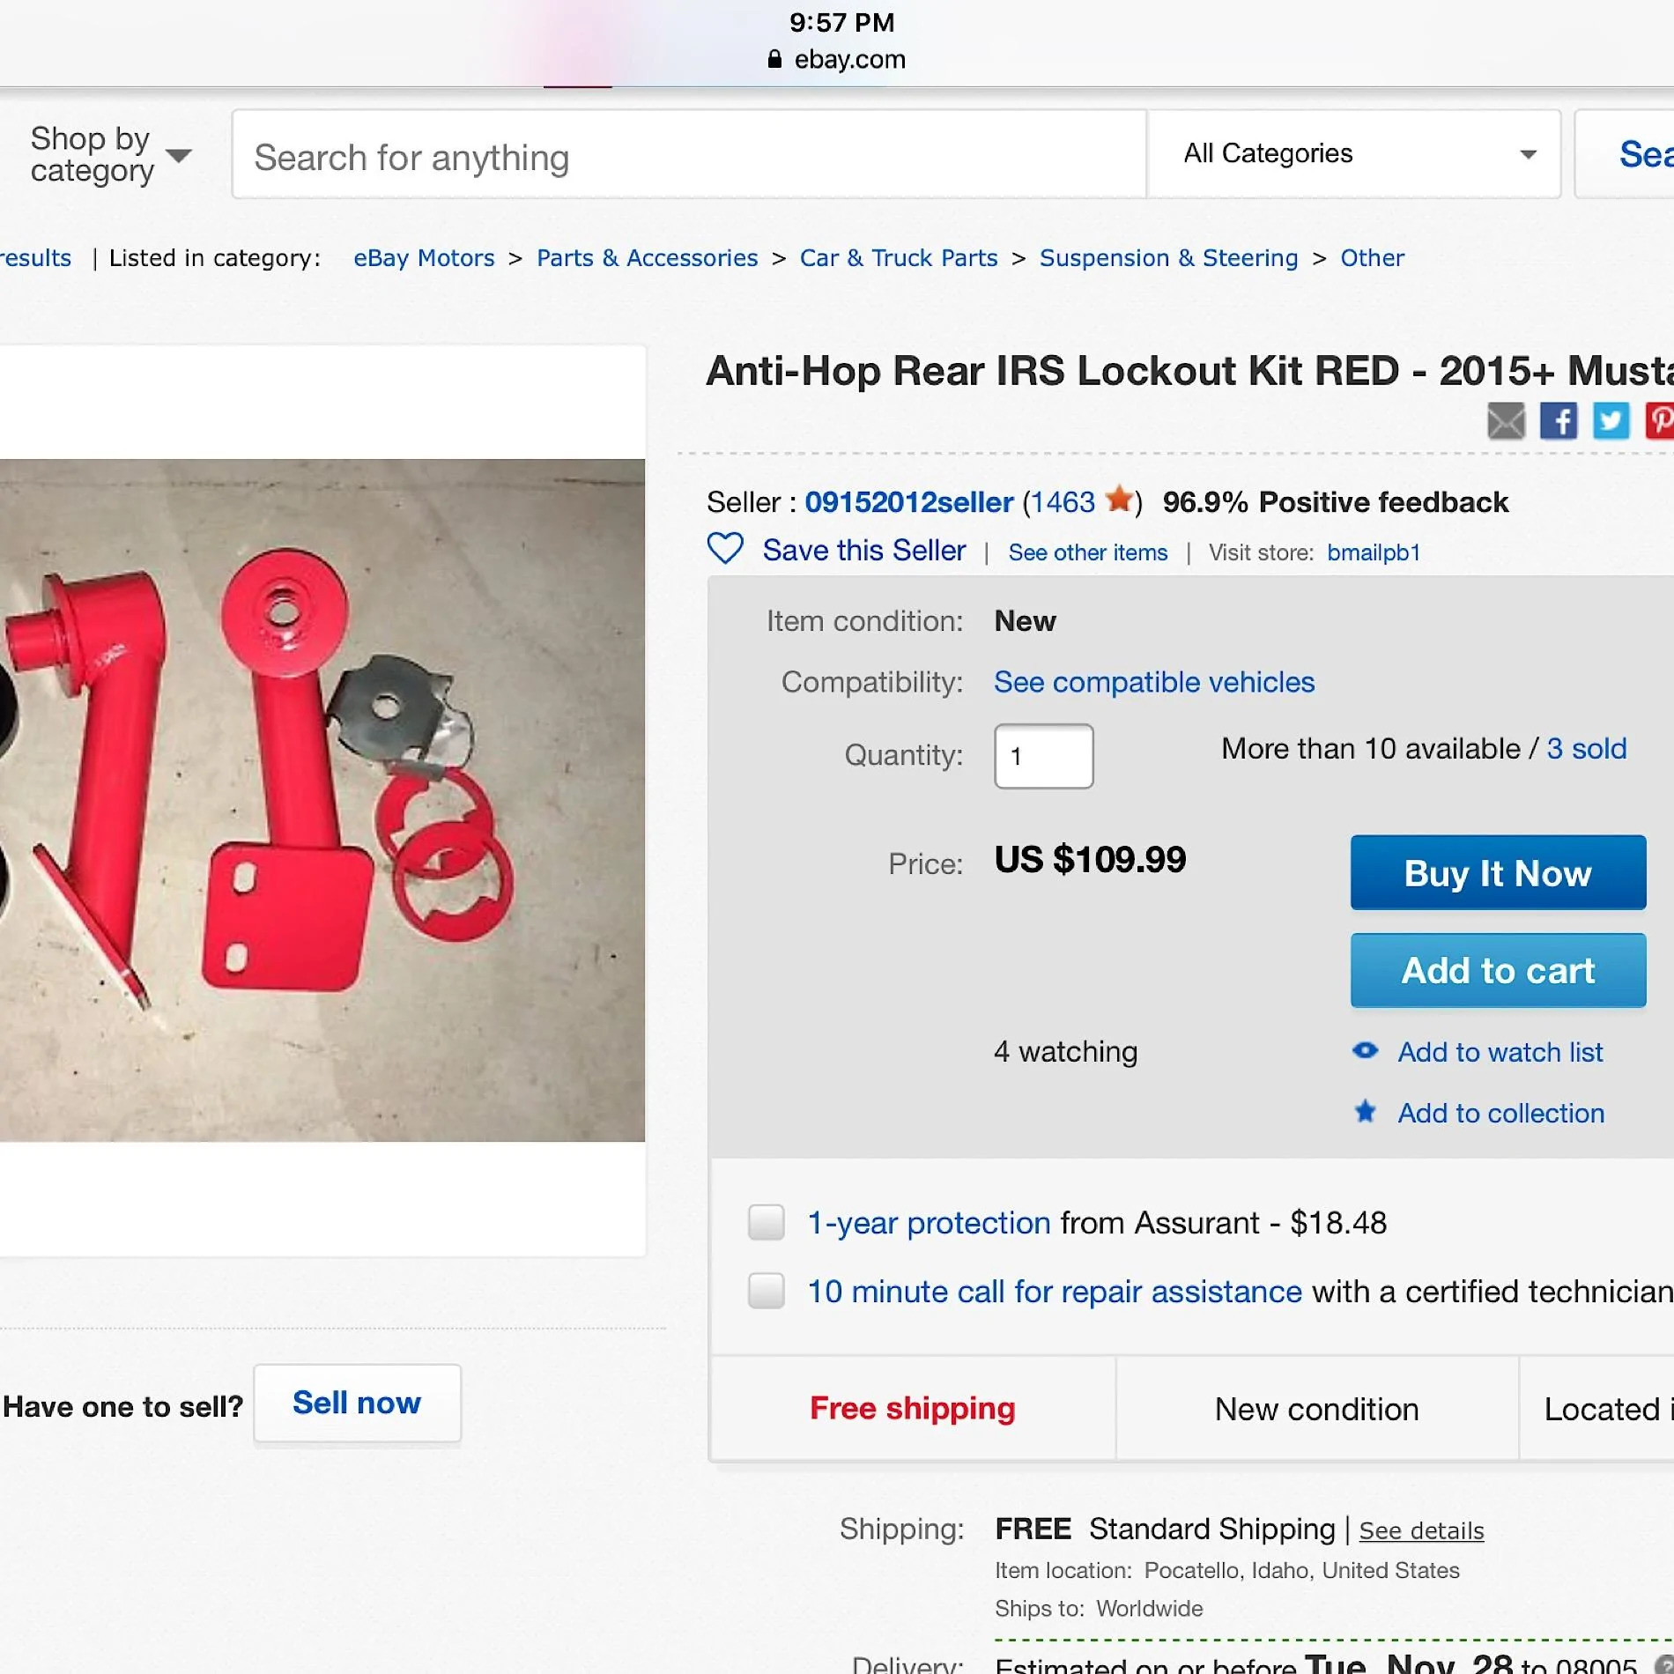Enable 1-year protection from Assurant checkbox
Image resolution: width=1674 pixels, height=1674 pixels.
coord(766,1222)
